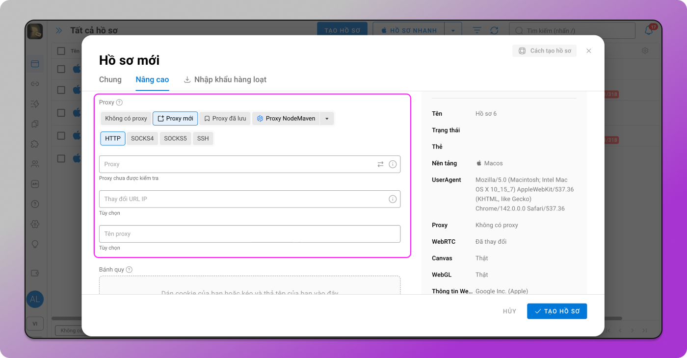Screen dimensions: 687x358
Task: Select the SOCKS5 proxy protocol
Action: pyautogui.click(x=175, y=139)
